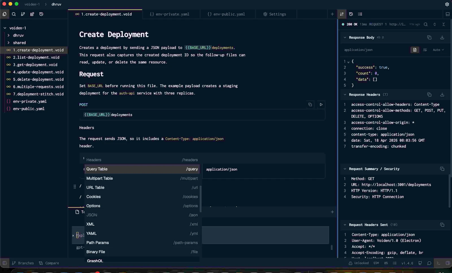Image resolution: width=452 pixels, height=273 pixels.
Task: Select Query Table from slash menu
Action: [x=142, y=169]
